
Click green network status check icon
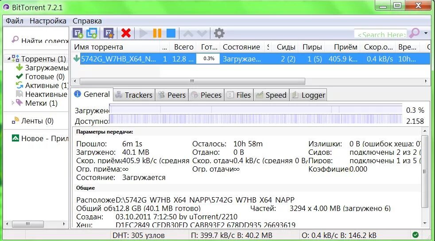[x=416, y=235]
